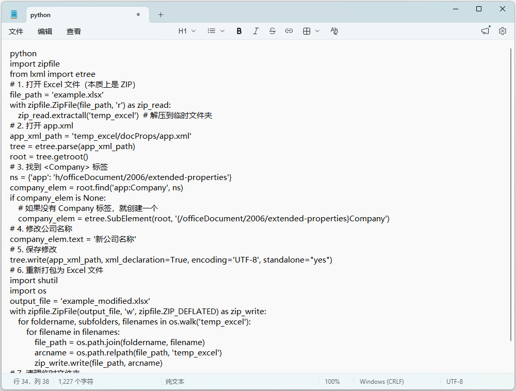
Task: Click the line 'for filename in filenames:'
Action: point(73,332)
